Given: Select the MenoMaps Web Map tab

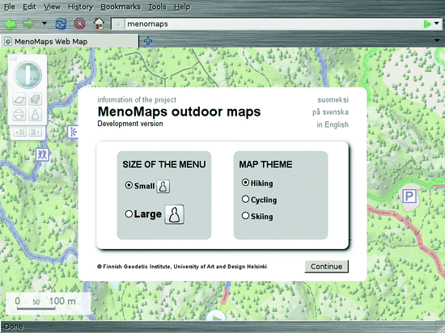Looking at the screenshot, I should 70,42.
